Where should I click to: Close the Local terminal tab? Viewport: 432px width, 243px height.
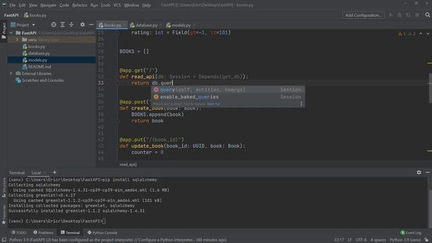point(45,173)
